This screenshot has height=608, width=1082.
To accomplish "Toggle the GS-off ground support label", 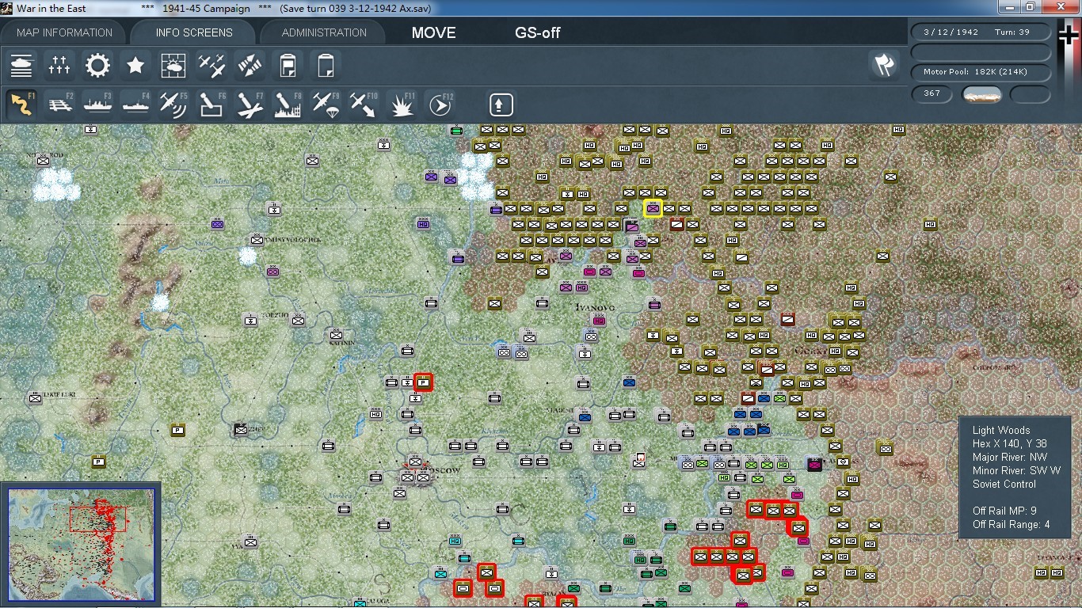I will tap(538, 32).
